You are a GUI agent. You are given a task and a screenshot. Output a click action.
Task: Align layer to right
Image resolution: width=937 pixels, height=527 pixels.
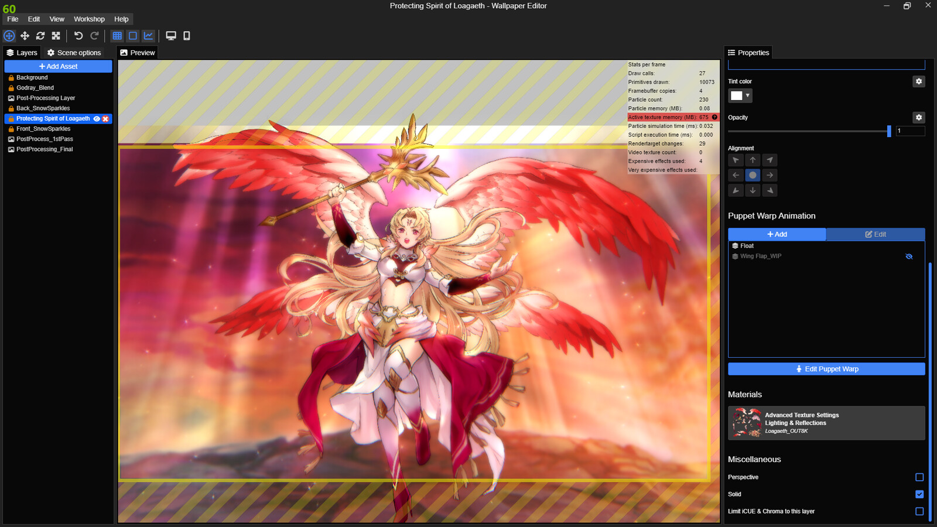(x=770, y=175)
